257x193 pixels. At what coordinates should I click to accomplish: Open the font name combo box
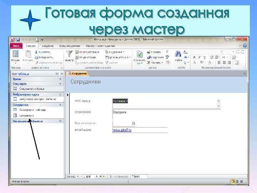point(208,52)
